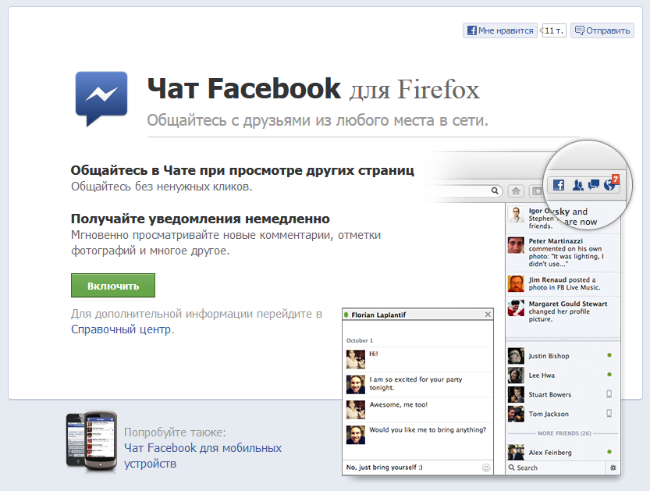Click the browser home icon
The width and height of the screenshot is (650, 491).
point(516,190)
